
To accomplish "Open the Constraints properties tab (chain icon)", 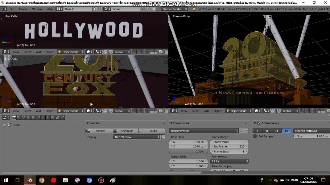I will coord(38,117).
